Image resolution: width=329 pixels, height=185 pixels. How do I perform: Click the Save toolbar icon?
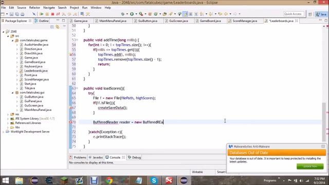pyautogui.click(x=11, y=14)
